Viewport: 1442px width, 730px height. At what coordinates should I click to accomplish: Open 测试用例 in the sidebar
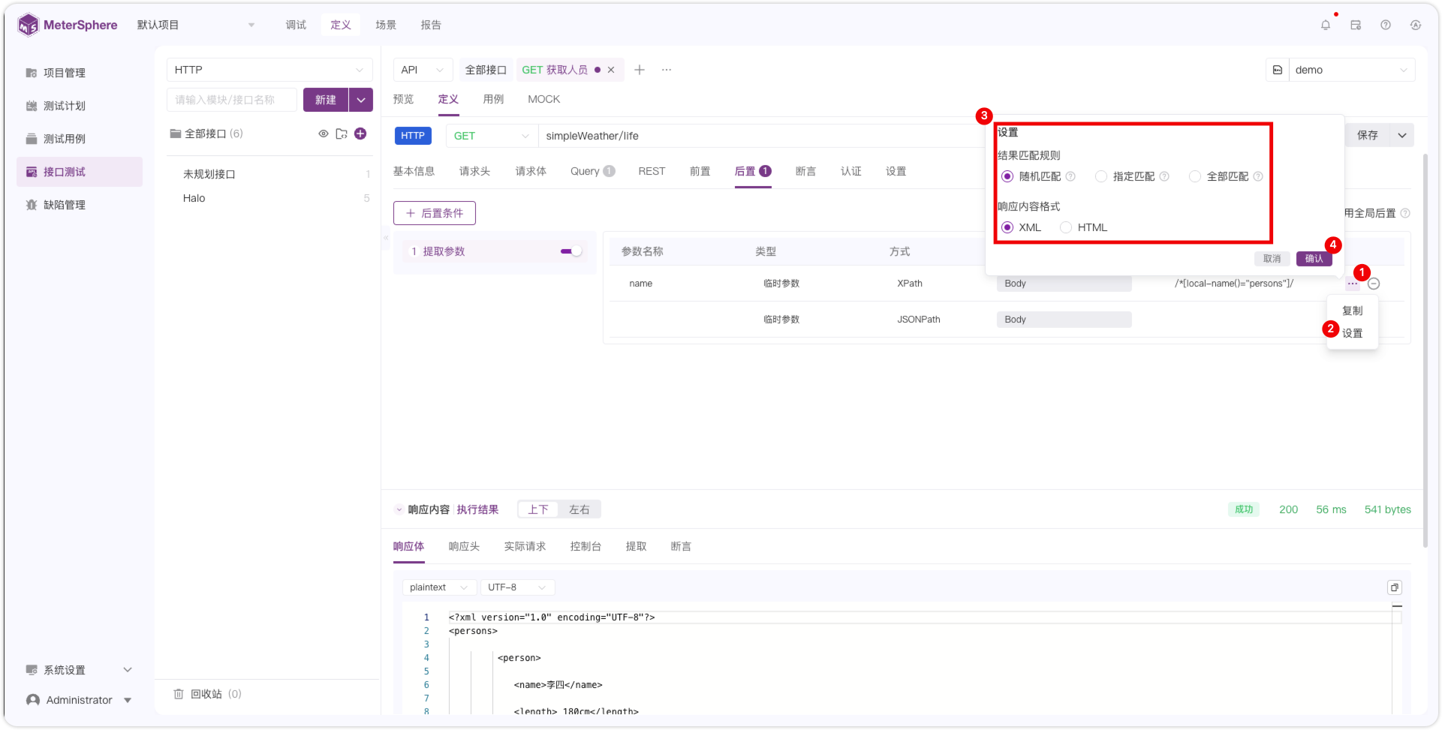coord(80,139)
